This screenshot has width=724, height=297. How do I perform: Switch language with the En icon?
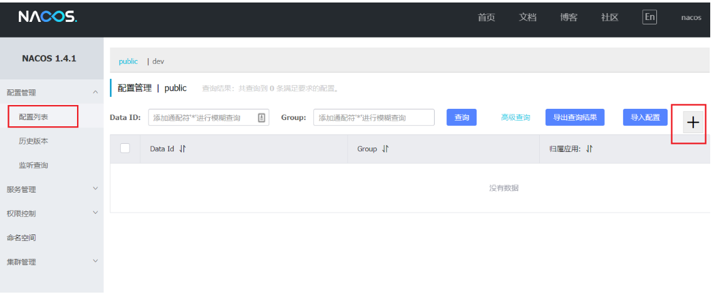649,17
